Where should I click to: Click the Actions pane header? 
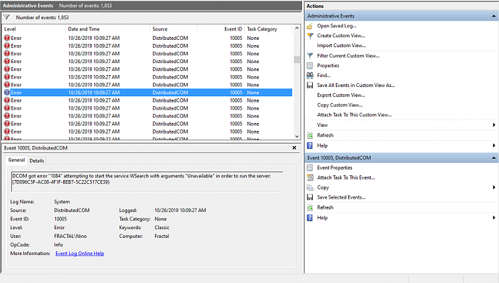point(402,6)
